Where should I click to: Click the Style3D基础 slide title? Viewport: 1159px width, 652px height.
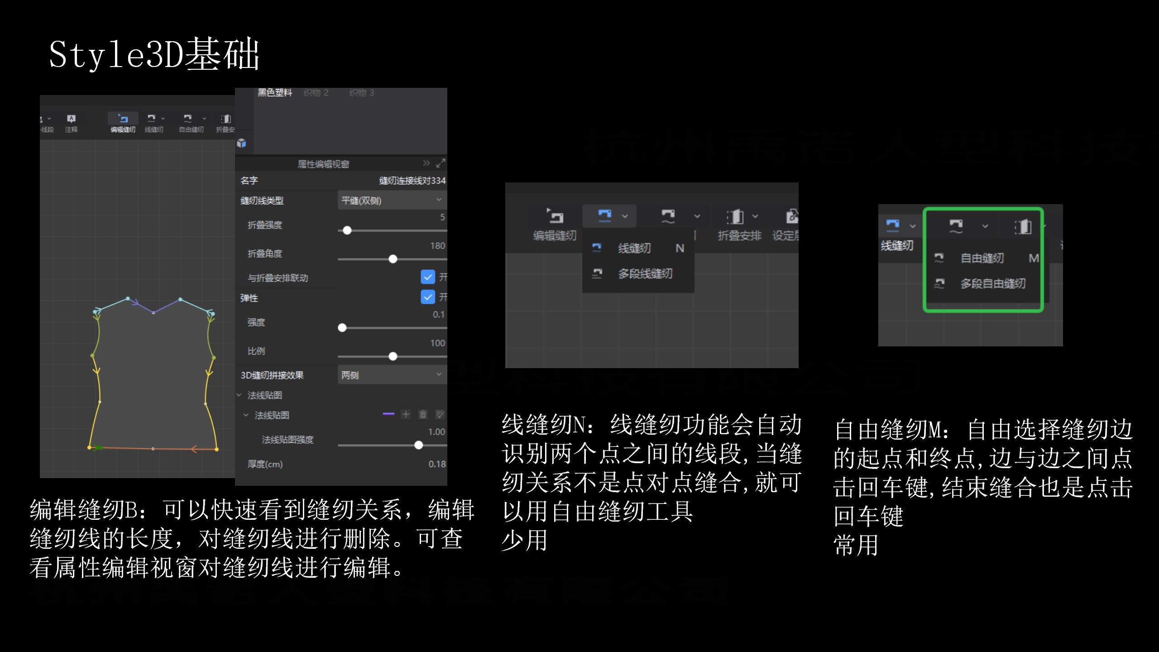(154, 54)
